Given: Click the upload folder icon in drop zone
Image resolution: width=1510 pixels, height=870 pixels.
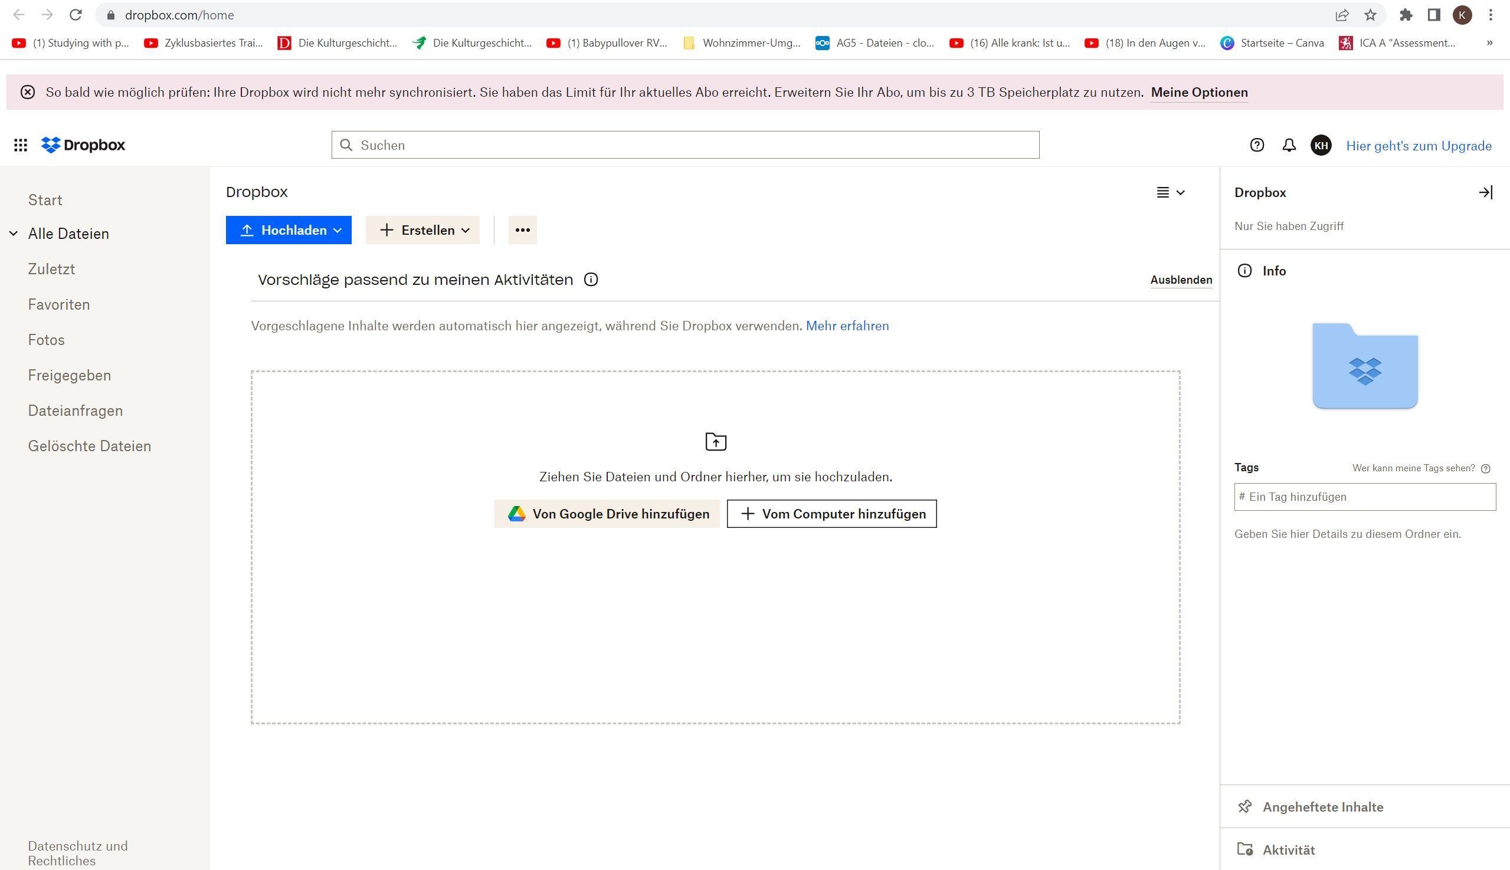Looking at the screenshot, I should (x=716, y=442).
